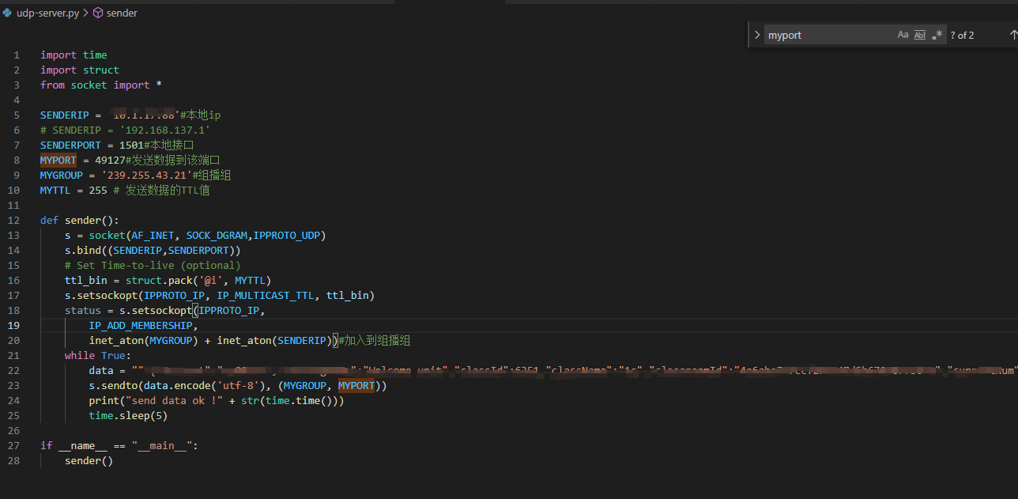Click line number 22 in gutter
The width and height of the screenshot is (1018, 499).
(14, 370)
